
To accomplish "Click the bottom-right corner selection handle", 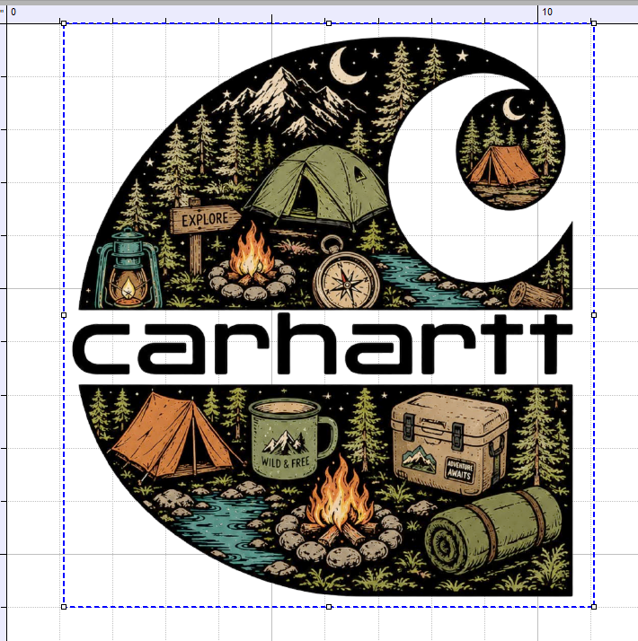I will pyautogui.click(x=594, y=607).
